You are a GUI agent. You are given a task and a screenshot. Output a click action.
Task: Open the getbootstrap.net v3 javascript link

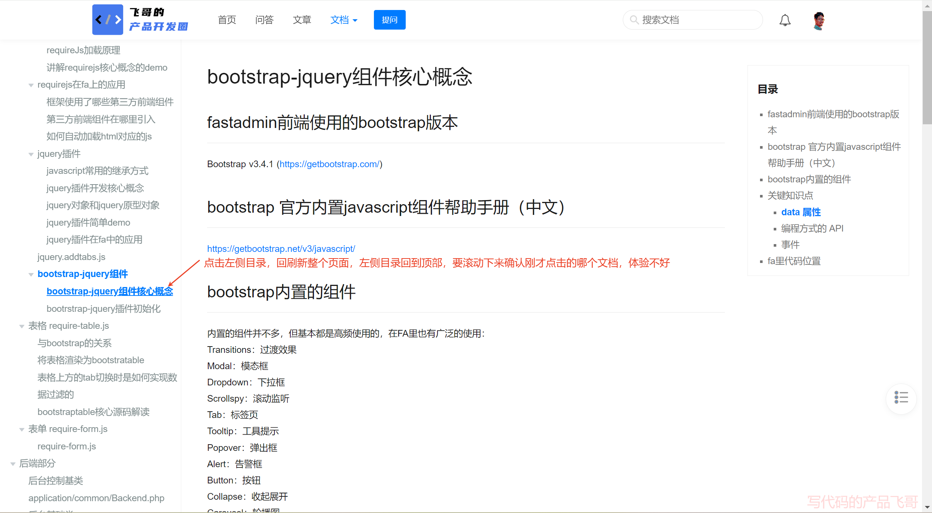[x=281, y=249]
